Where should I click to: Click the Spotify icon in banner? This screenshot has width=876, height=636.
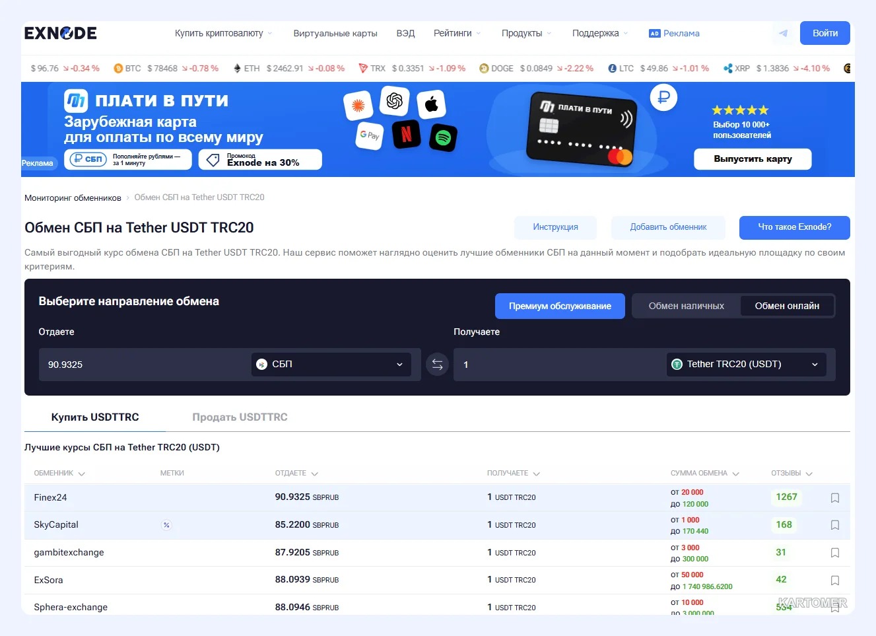(444, 137)
